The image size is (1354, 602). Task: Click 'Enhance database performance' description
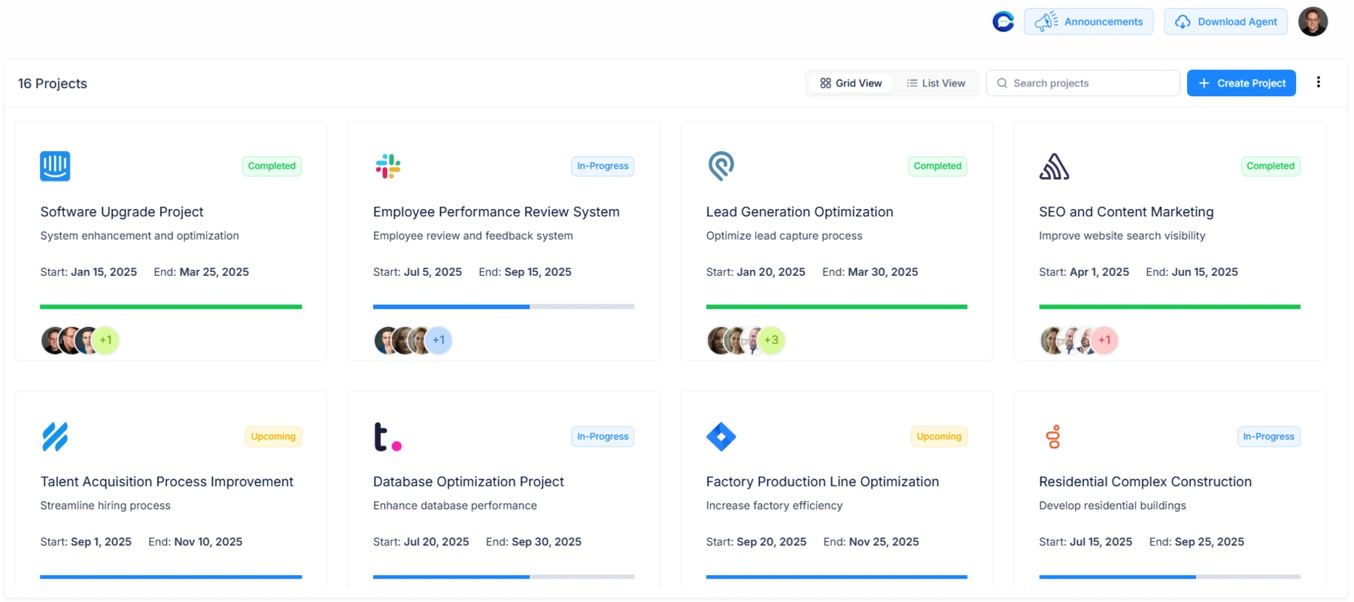pyautogui.click(x=455, y=506)
